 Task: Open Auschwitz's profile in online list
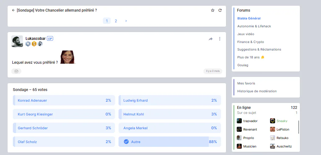pos(284,147)
